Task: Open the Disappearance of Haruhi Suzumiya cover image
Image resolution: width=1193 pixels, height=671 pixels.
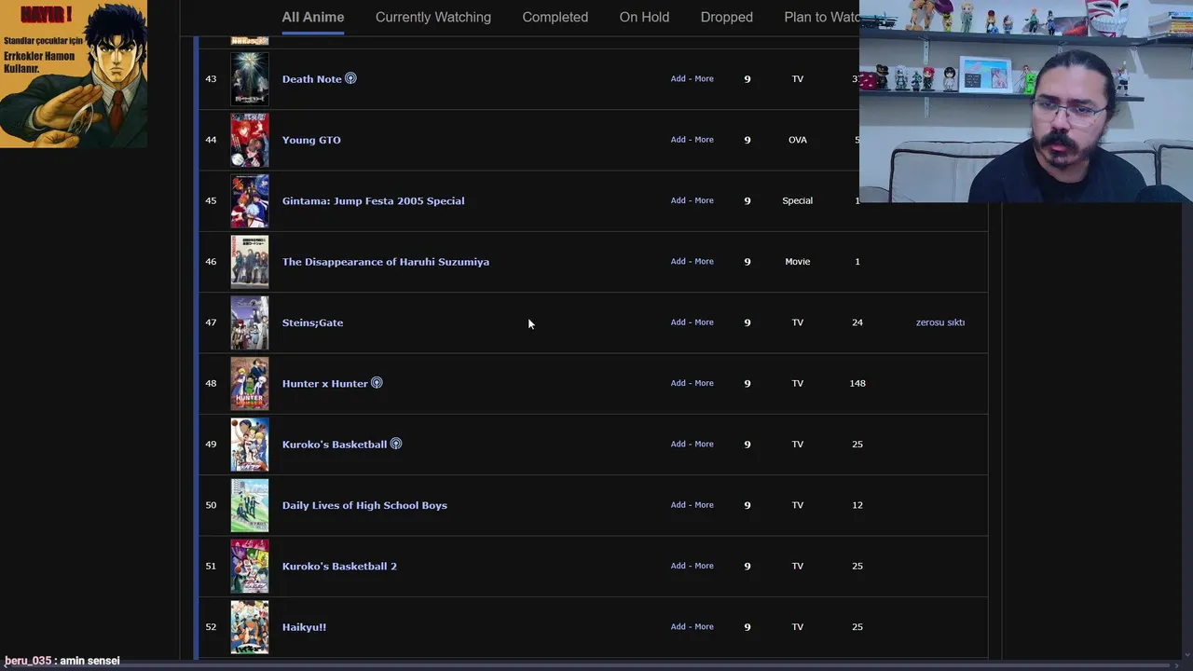Action: pos(250,262)
